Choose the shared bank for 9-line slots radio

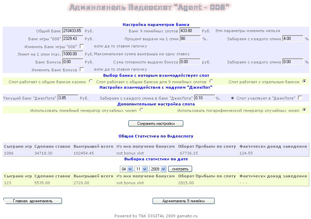click(212, 82)
